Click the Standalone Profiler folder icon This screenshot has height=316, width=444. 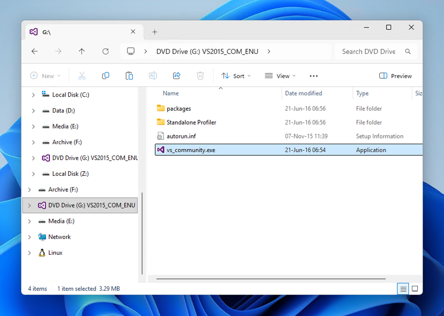coord(161,122)
